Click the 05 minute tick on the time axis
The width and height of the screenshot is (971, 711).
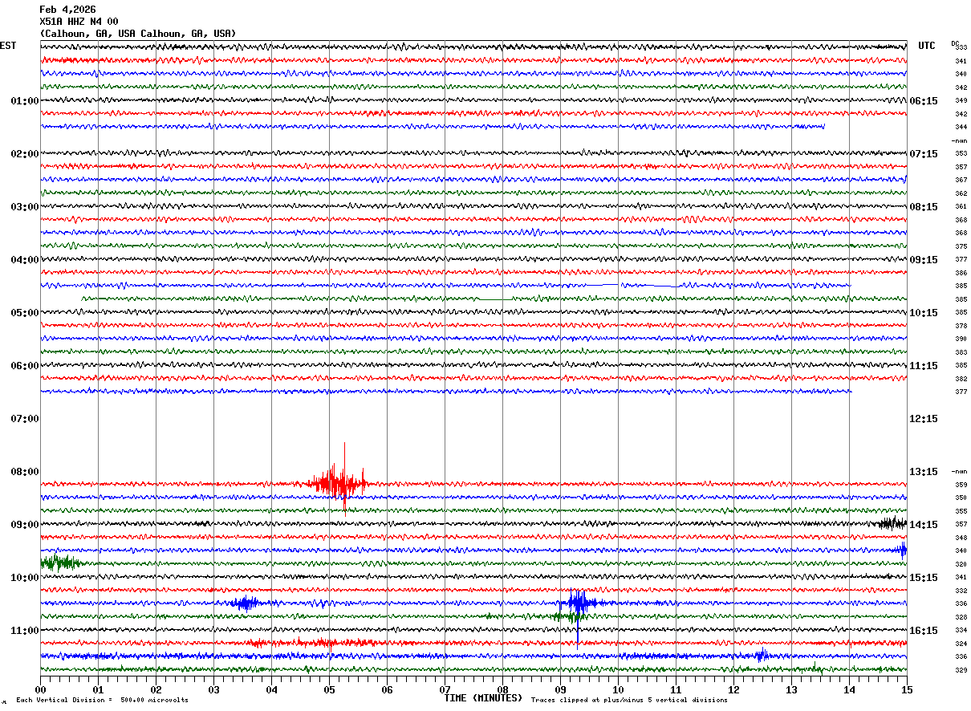[x=329, y=689]
